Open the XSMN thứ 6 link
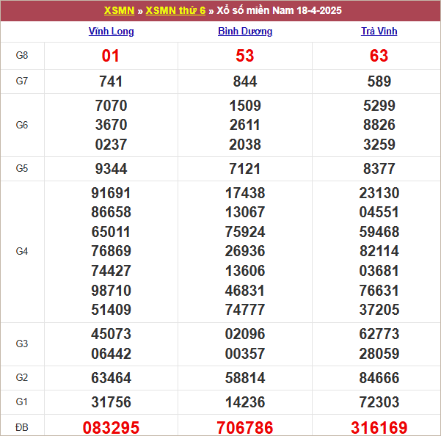Viewport: 441px width, 436px height. [x=175, y=11]
